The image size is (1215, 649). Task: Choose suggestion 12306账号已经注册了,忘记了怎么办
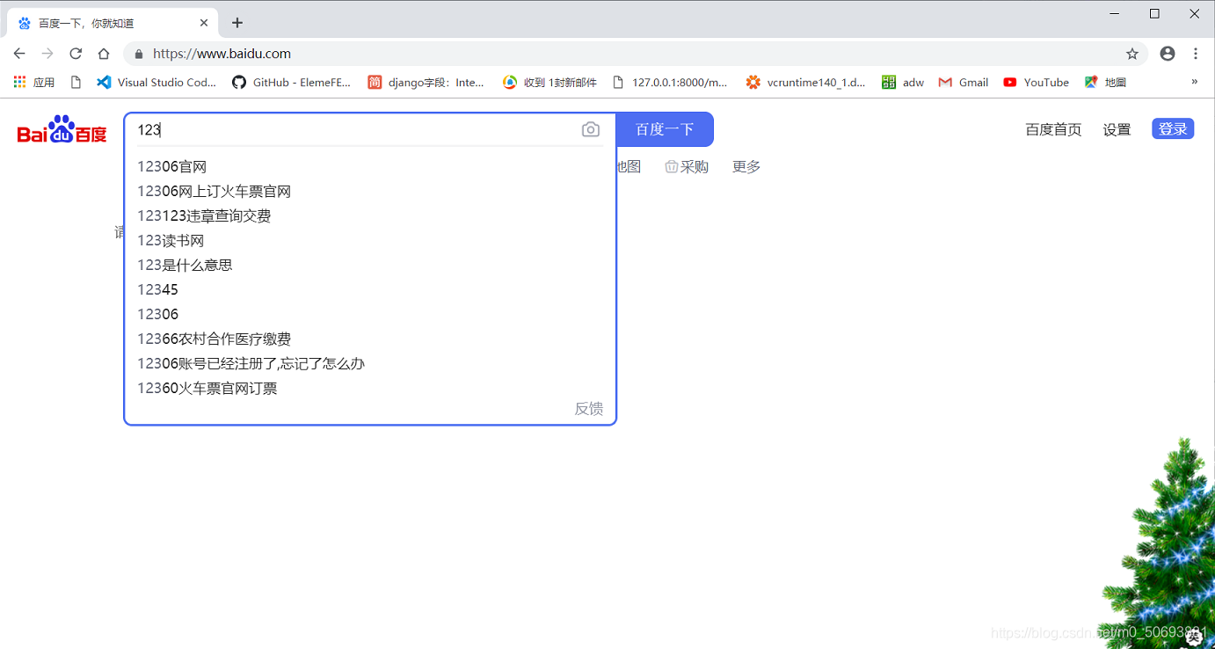[369, 363]
